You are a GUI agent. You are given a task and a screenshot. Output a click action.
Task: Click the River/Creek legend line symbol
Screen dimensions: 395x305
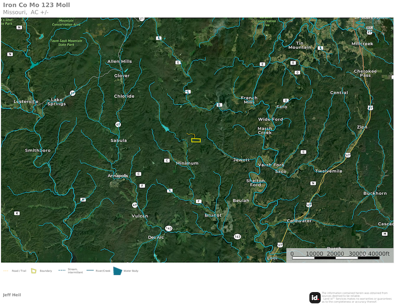[x=90, y=271]
